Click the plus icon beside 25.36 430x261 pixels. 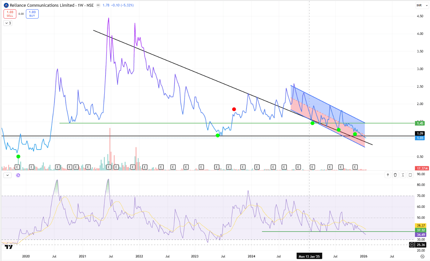(x=412, y=245)
